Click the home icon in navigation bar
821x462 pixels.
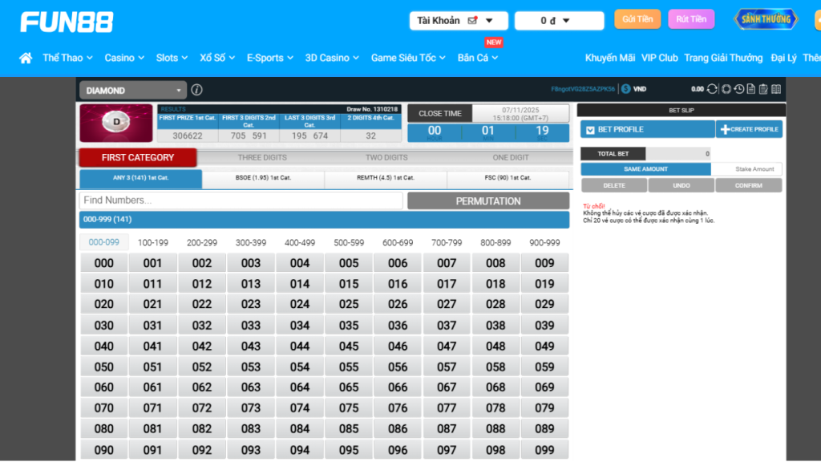click(26, 58)
